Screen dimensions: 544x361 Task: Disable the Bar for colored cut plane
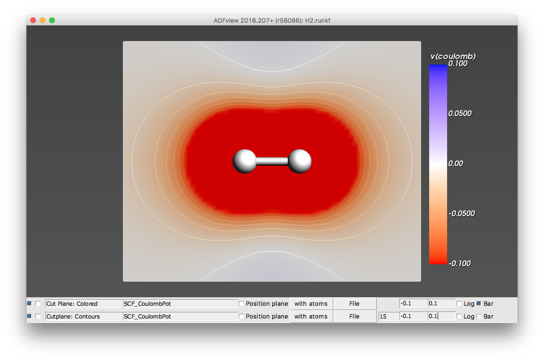pos(479,303)
